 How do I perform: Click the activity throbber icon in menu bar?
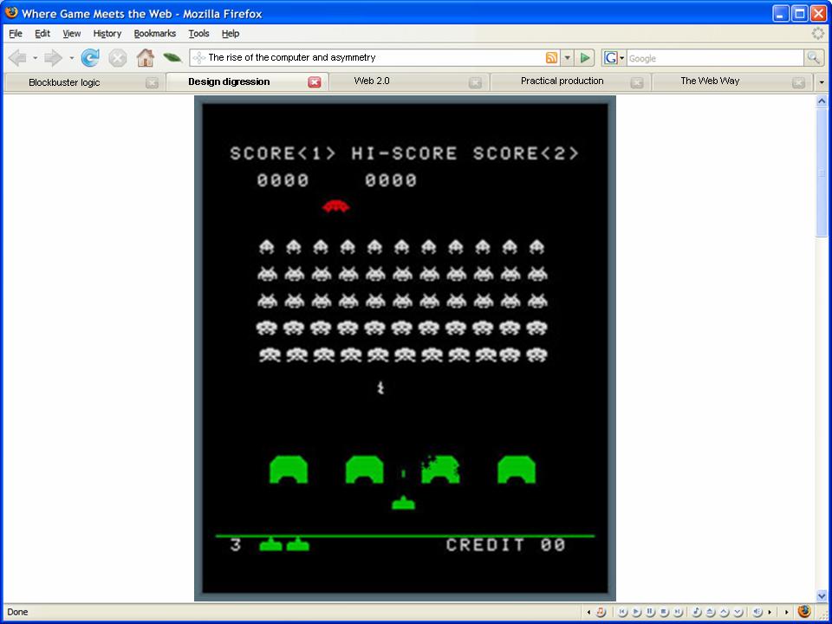(817, 34)
